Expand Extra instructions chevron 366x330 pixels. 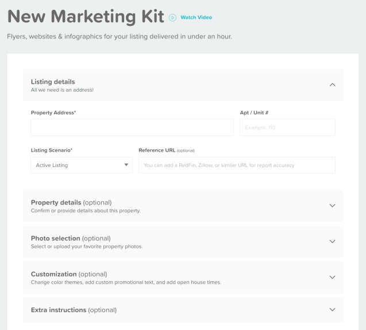pos(332,310)
